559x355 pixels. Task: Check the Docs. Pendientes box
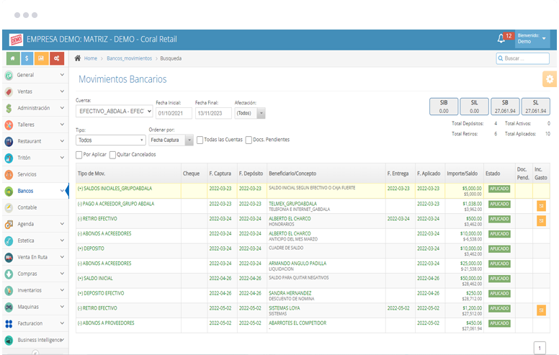click(x=249, y=140)
